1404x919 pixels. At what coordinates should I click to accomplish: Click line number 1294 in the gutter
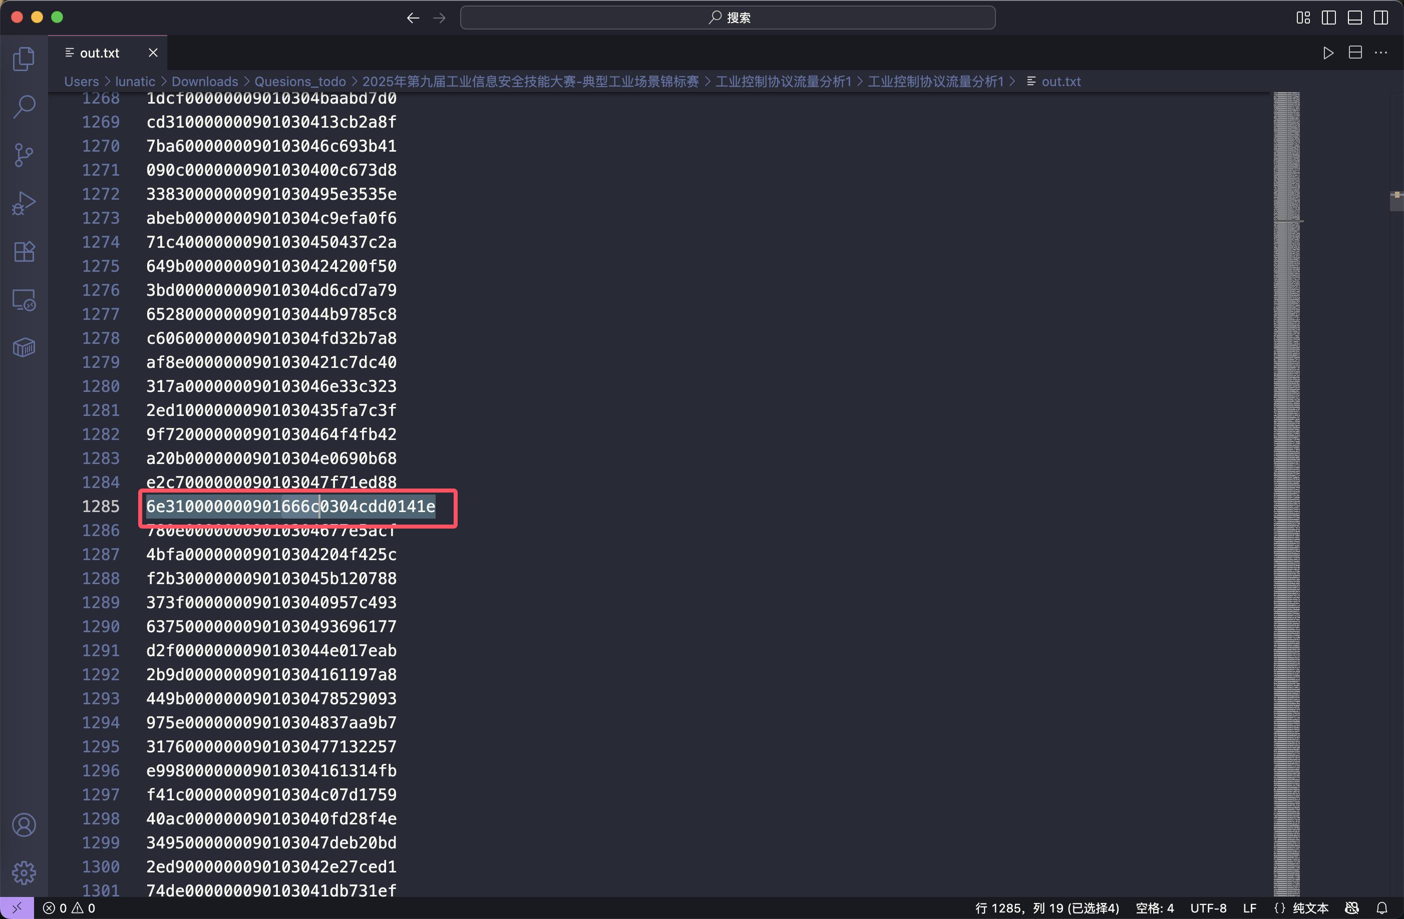pos(100,722)
